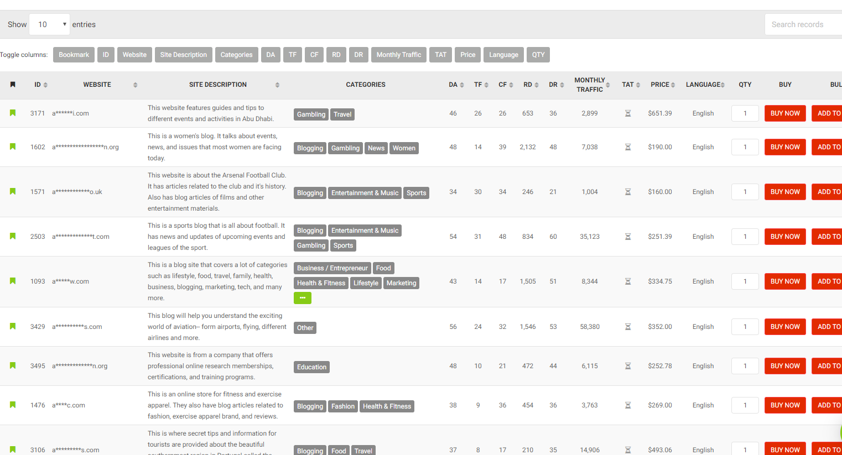Image resolution: width=842 pixels, height=455 pixels.
Task: Click Women category tag on ID 1602
Action: click(404, 148)
